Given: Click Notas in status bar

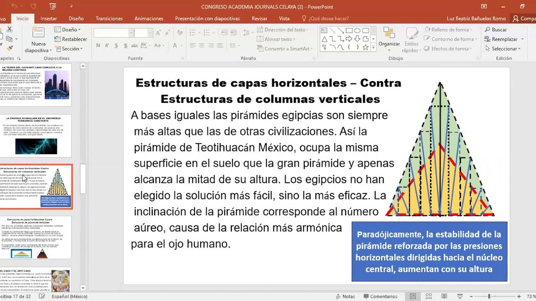Looking at the screenshot, I should pyautogui.click(x=345, y=296).
